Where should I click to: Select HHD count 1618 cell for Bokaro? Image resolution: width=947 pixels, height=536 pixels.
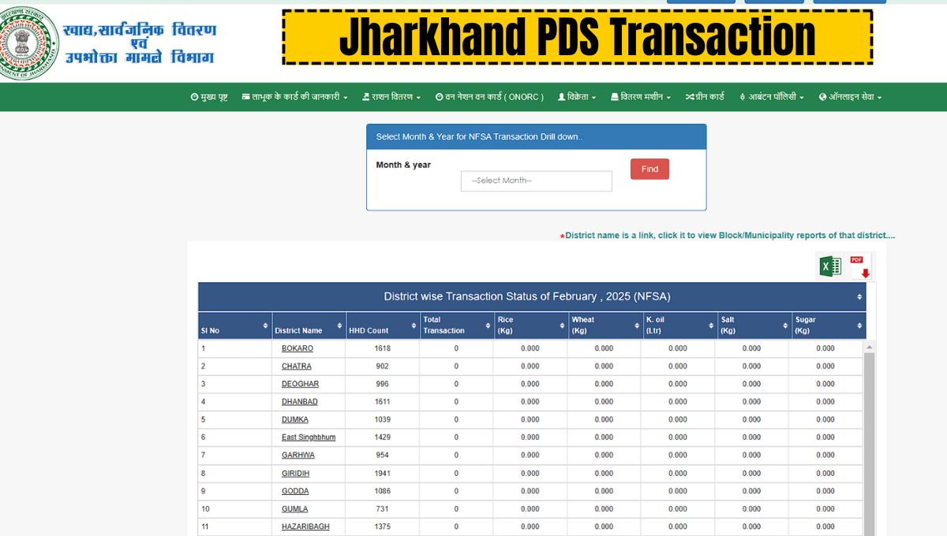382,348
